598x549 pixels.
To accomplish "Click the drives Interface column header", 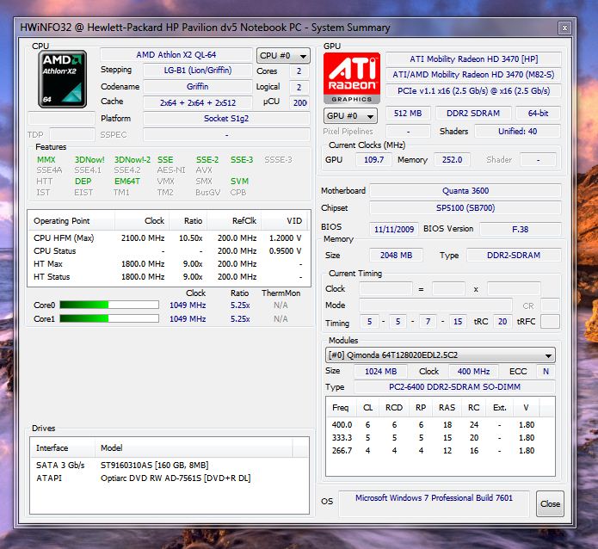I will click(63, 448).
